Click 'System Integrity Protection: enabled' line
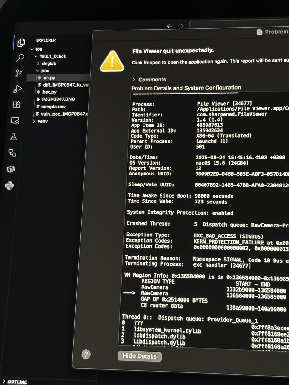Viewport: 289px width, 385px height. 180,213
